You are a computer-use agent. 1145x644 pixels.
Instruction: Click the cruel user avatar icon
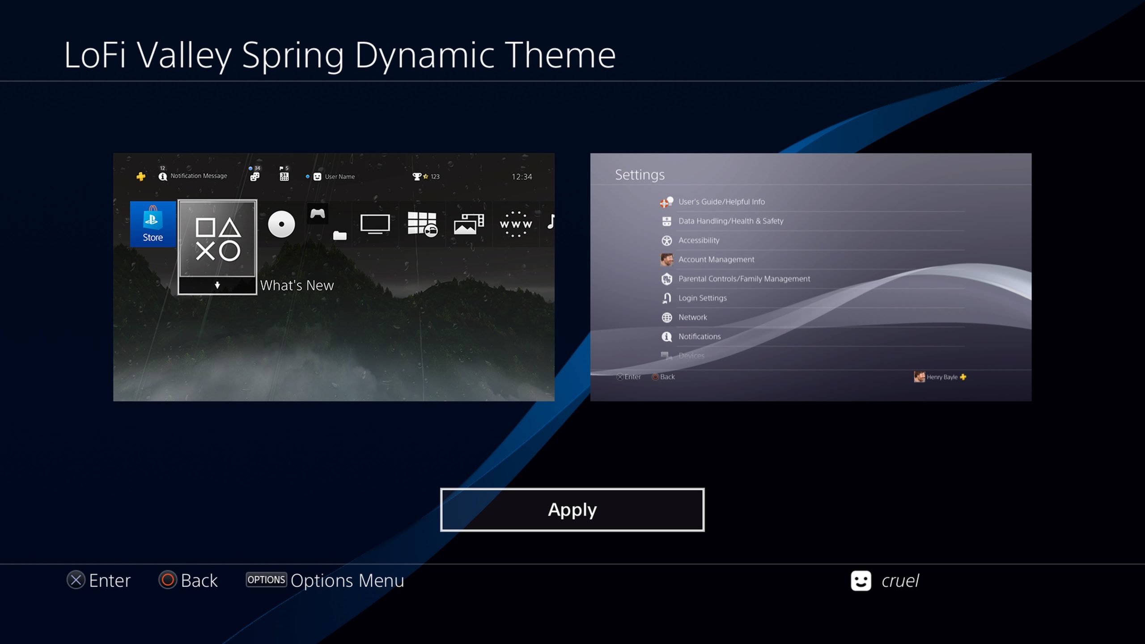coord(861,580)
